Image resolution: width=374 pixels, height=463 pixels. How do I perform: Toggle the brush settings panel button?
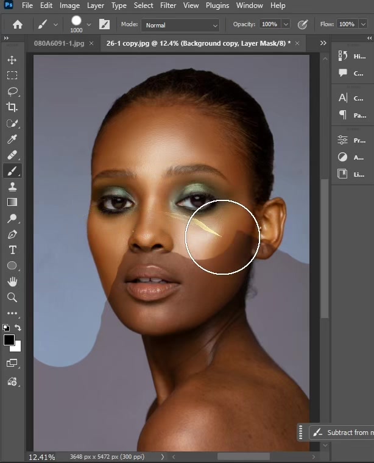[x=104, y=24]
